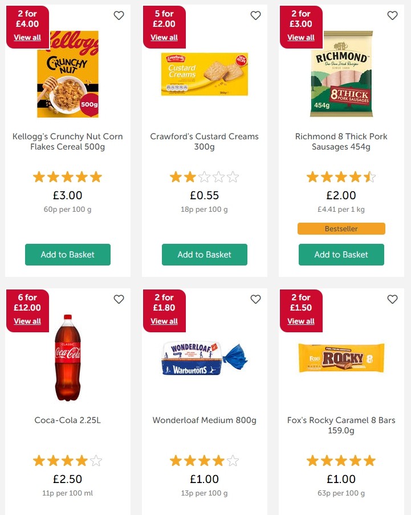411x515 pixels.
Task: Open the Kellogg's Crunchy Nut product page
Action: click(68, 142)
